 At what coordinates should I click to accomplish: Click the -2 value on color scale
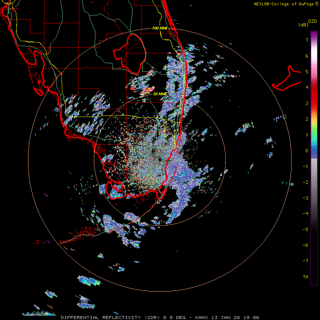tap(305, 182)
